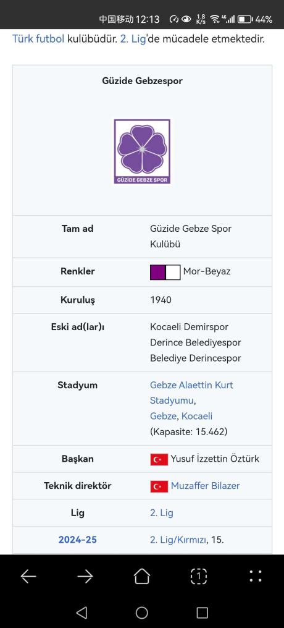Open Gebze Alaettin Kurt Stadyumu link
This screenshot has width=284, height=628.
click(x=191, y=392)
